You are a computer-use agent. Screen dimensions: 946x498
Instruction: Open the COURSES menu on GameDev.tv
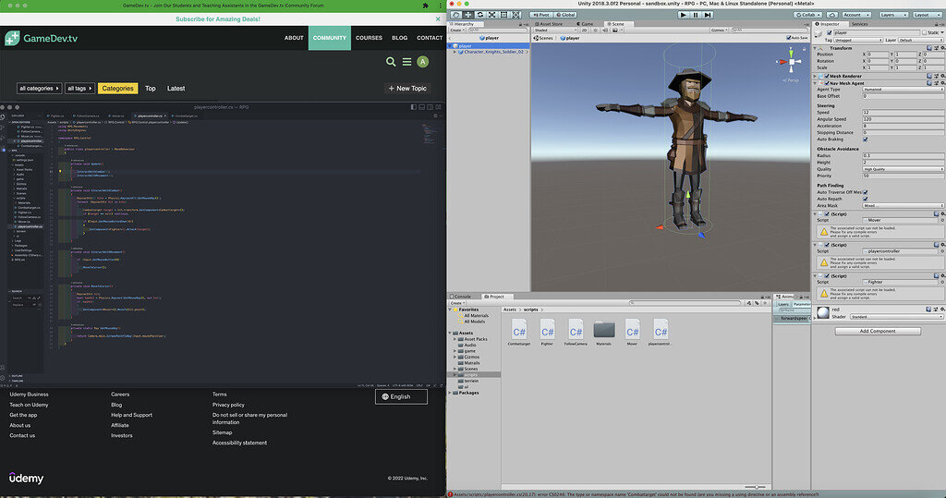click(x=369, y=38)
